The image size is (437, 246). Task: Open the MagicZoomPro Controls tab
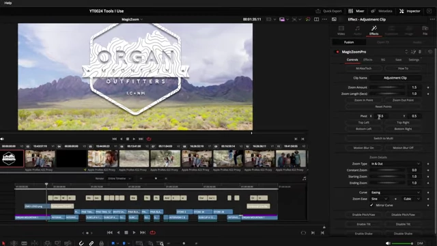tap(352, 59)
